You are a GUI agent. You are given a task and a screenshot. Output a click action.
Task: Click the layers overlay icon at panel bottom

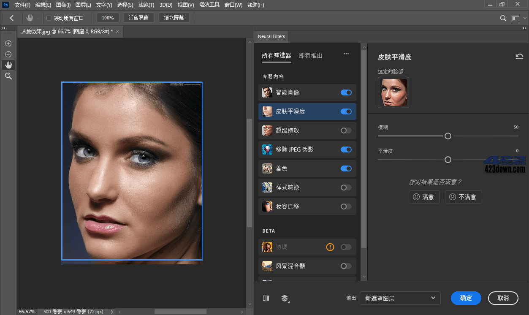(285, 298)
